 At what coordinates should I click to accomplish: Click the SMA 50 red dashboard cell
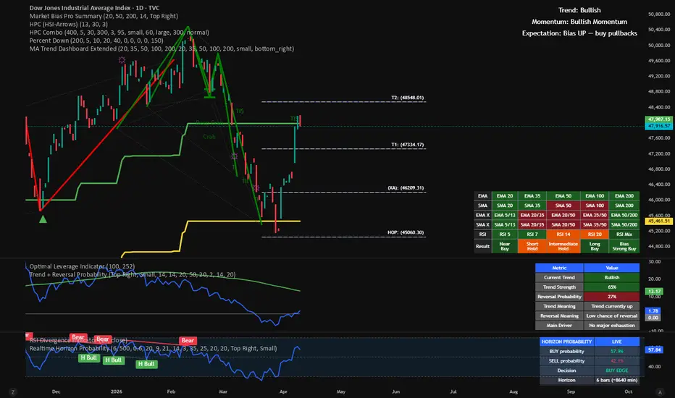click(563, 206)
